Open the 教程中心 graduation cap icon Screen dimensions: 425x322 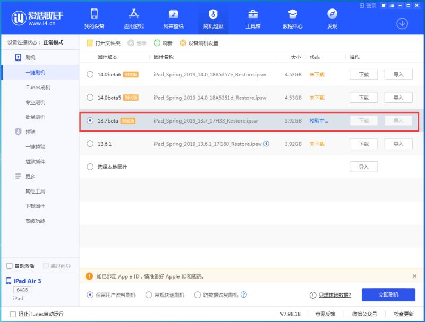click(x=293, y=14)
